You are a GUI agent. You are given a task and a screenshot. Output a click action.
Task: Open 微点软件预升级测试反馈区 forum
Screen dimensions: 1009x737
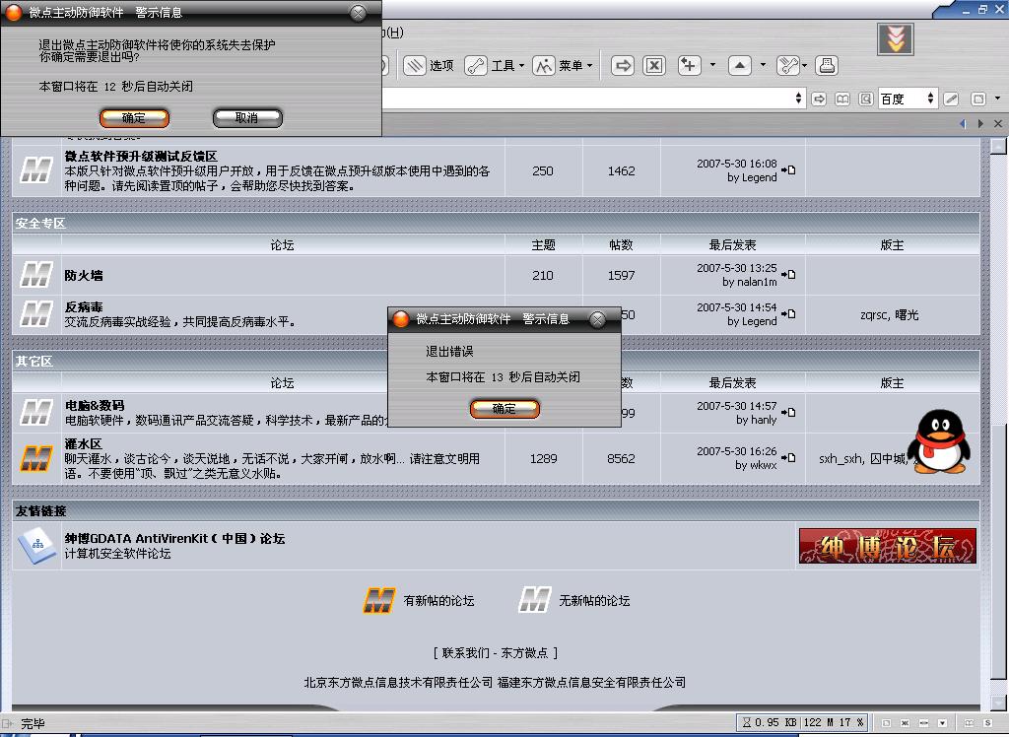[x=141, y=157]
